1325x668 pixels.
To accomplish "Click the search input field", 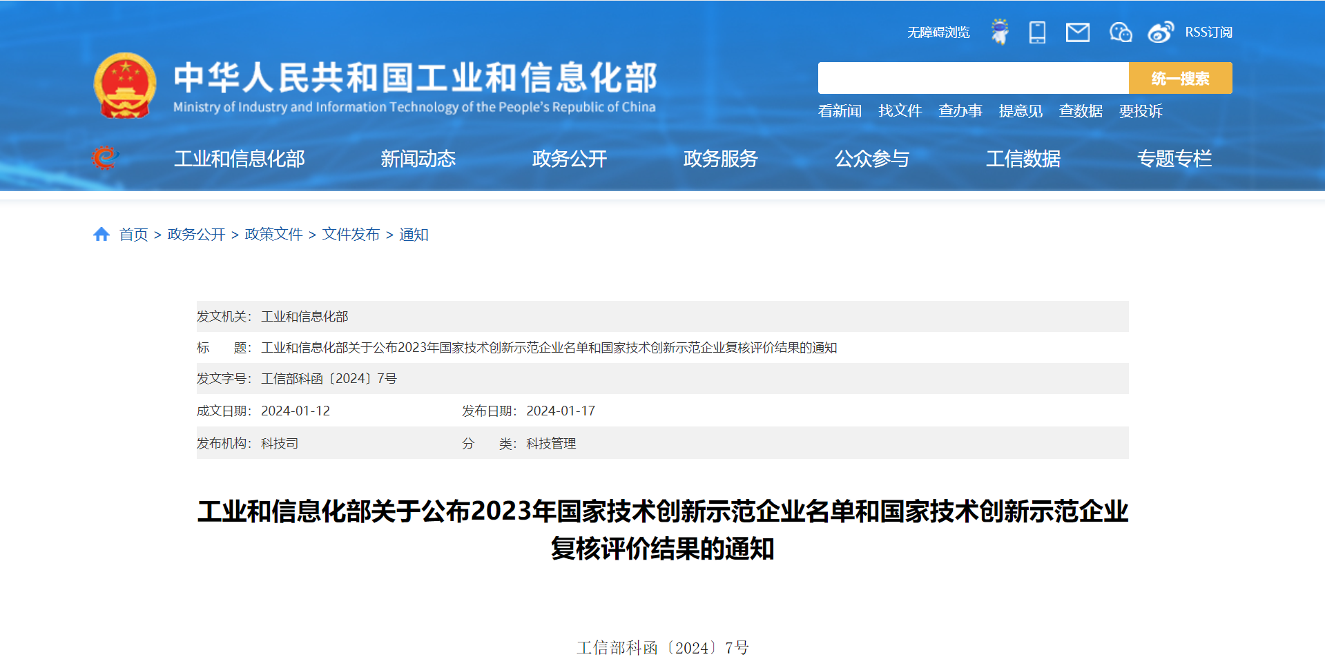I will click(972, 78).
